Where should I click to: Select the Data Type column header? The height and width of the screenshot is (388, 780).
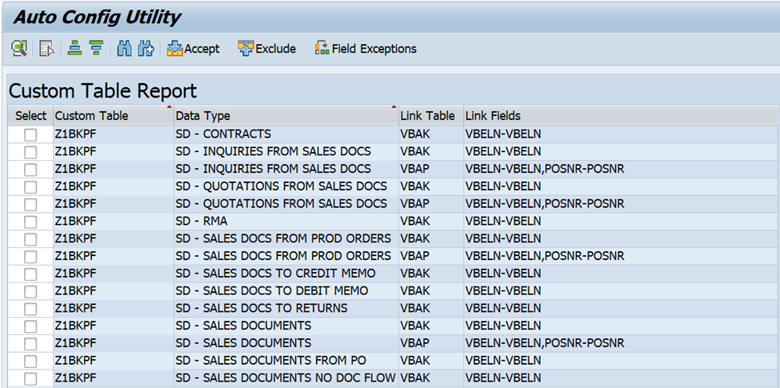(203, 116)
